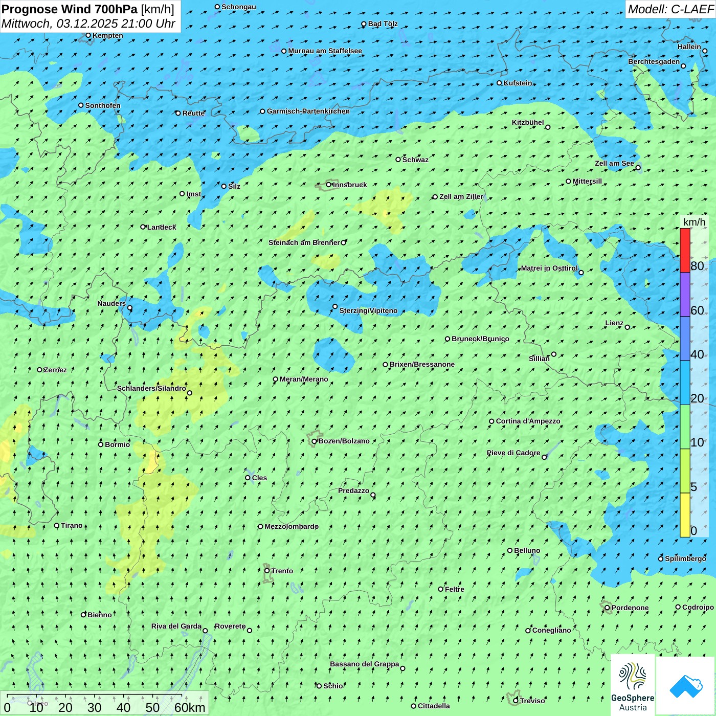The image size is (716, 716).
Task: Click the Cortina d'Ampezzo location dot
Action: (491, 421)
